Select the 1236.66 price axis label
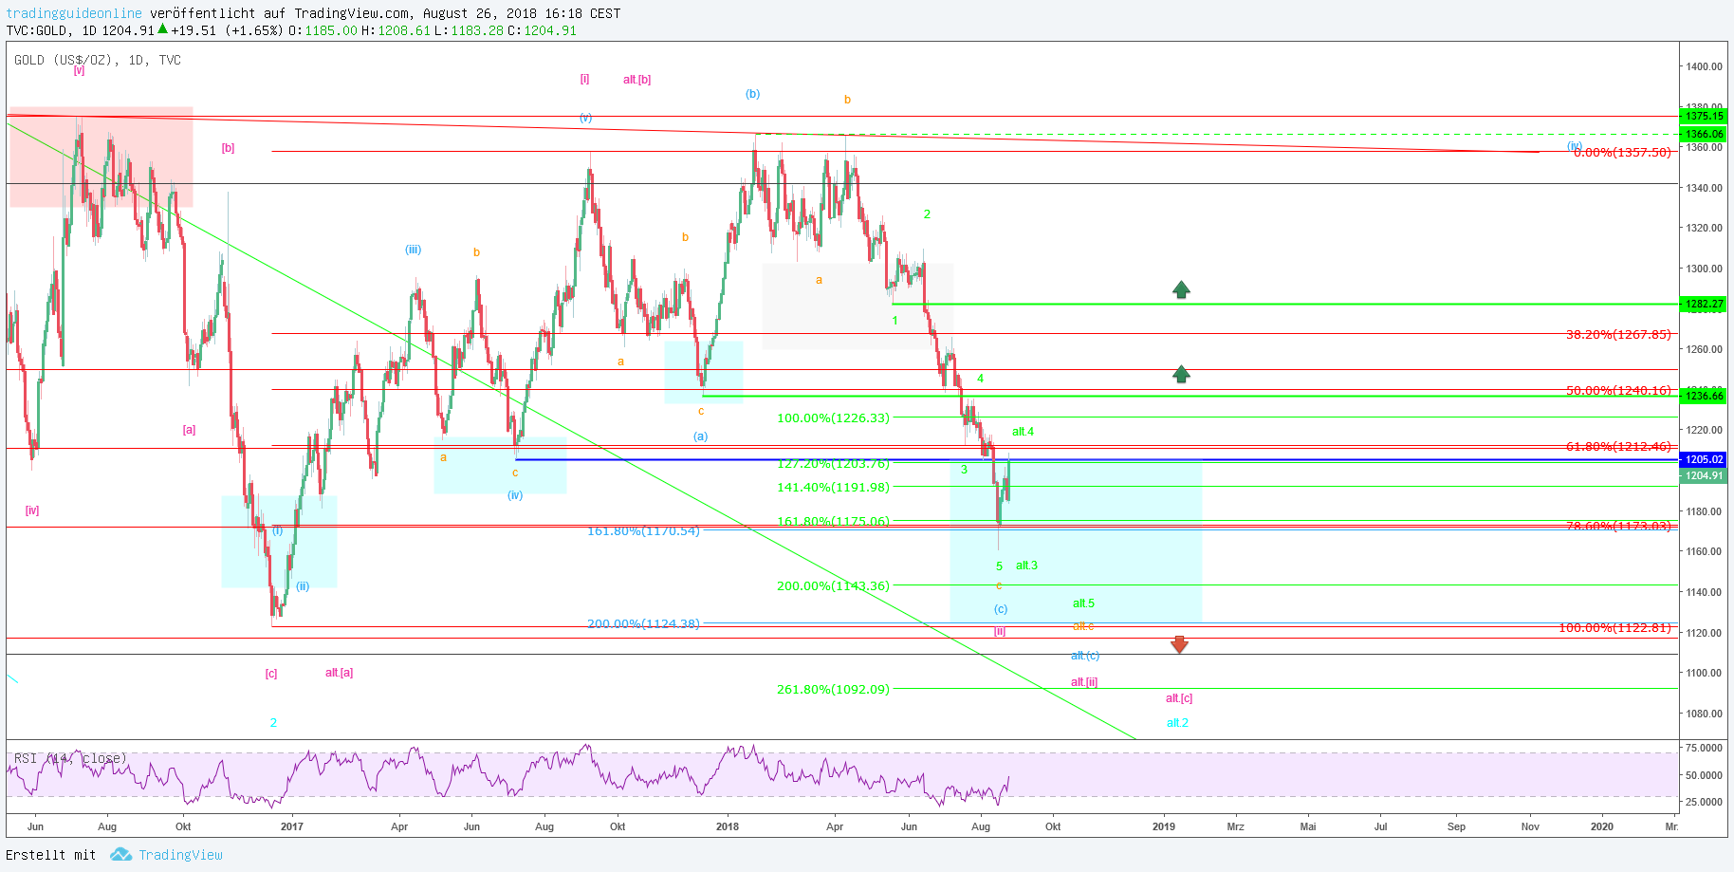 coord(1704,396)
